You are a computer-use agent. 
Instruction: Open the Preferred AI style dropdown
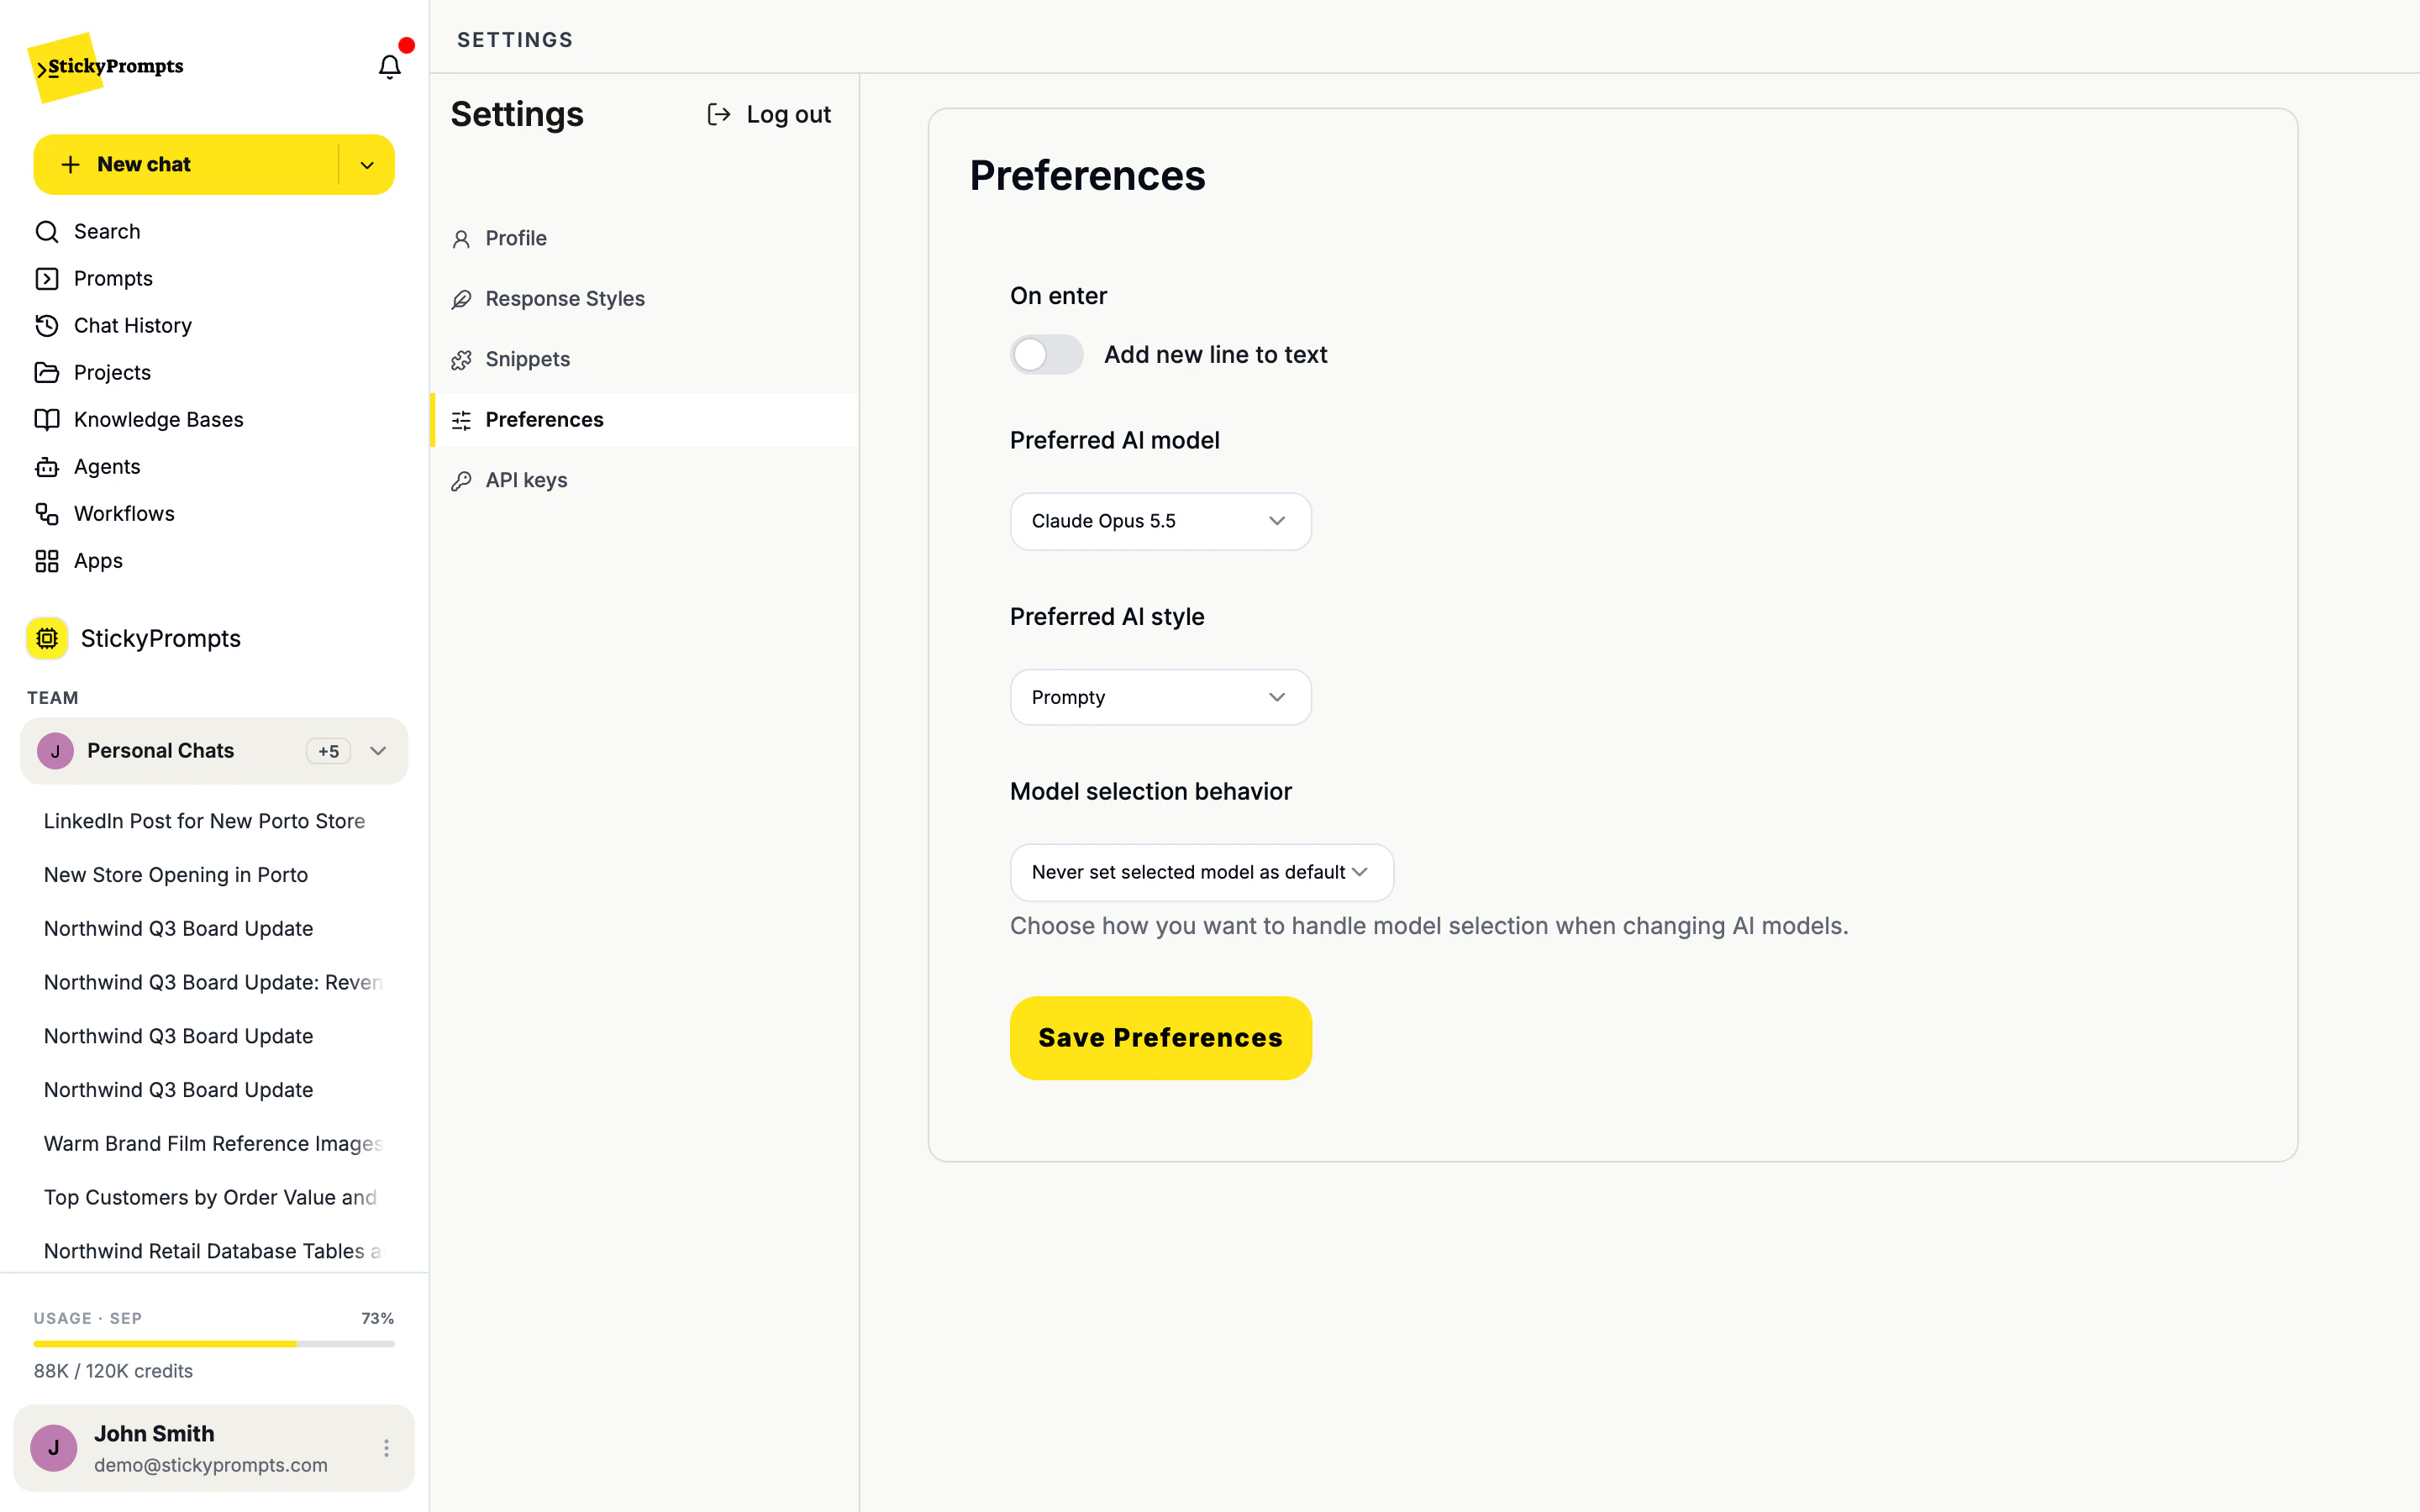[1160, 697]
